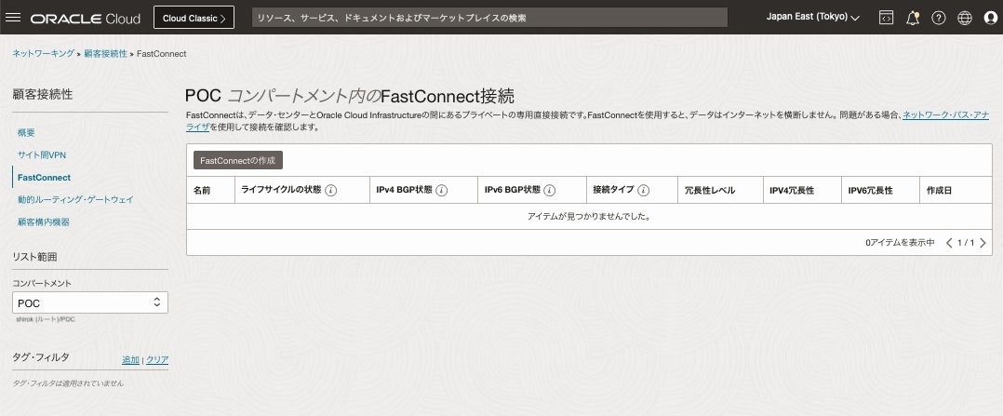
Task: Click the FastConnectの作成 button
Action: (x=238, y=161)
